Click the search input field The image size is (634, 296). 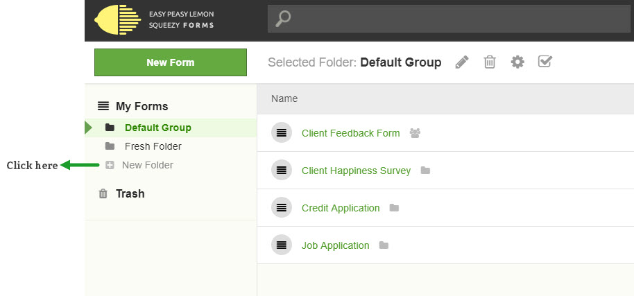tap(449, 19)
